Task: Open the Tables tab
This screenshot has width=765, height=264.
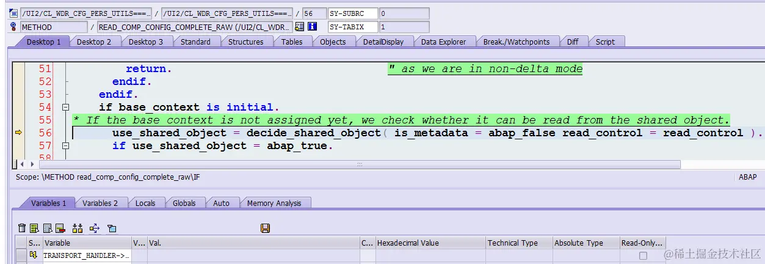Action: click(292, 42)
